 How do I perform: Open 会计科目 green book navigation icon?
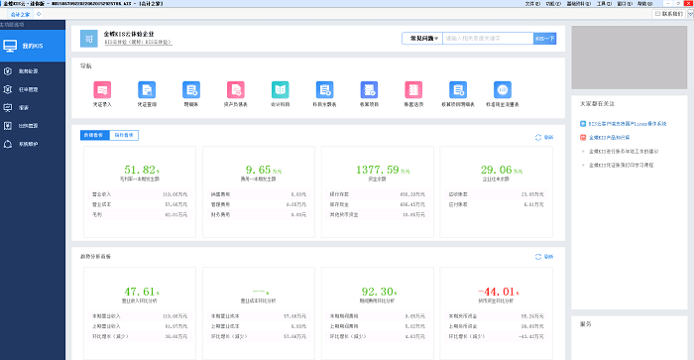click(281, 90)
